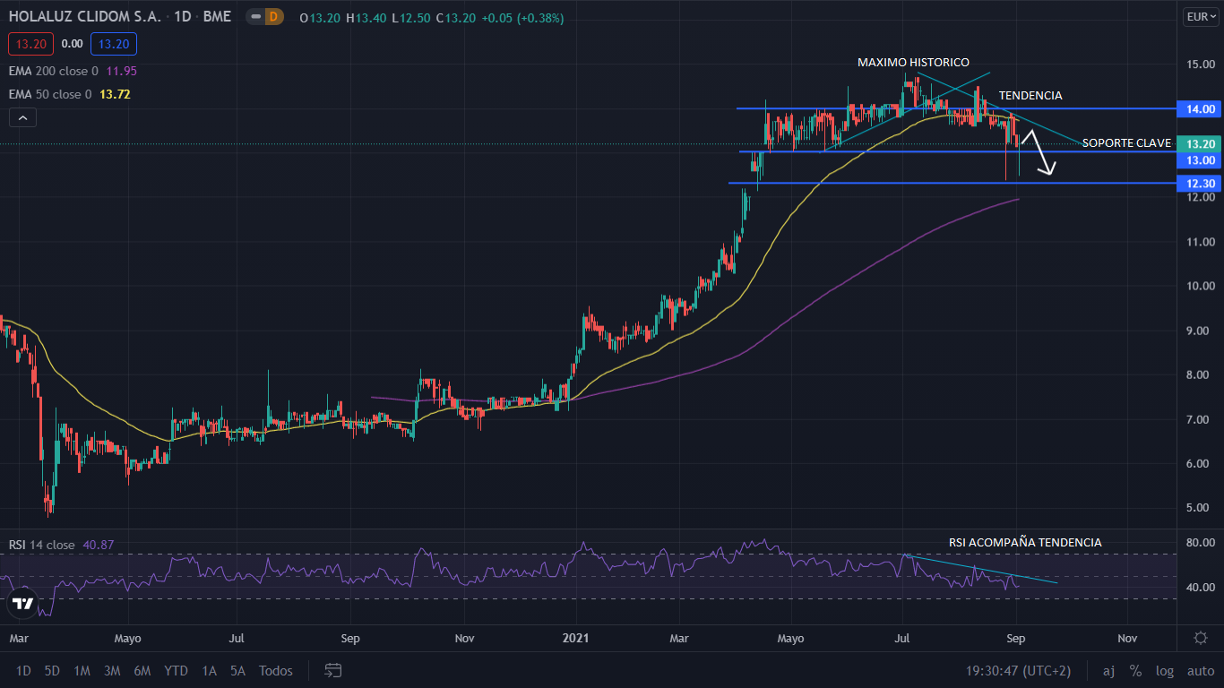The image size is (1224, 688).
Task: Toggle the aj adjustment option
Action: click(x=1108, y=670)
